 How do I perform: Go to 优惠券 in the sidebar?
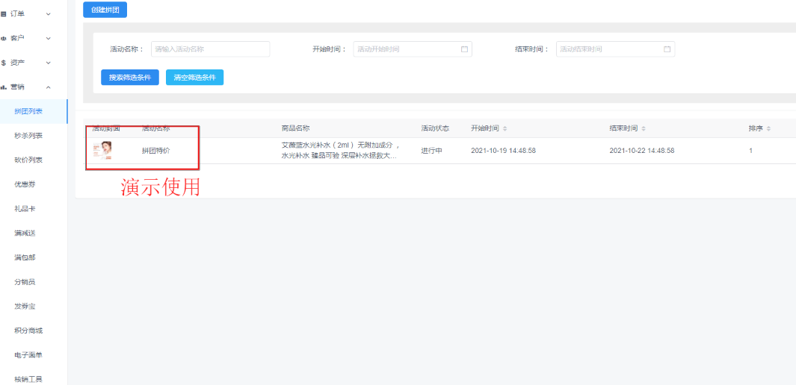(25, 184)
